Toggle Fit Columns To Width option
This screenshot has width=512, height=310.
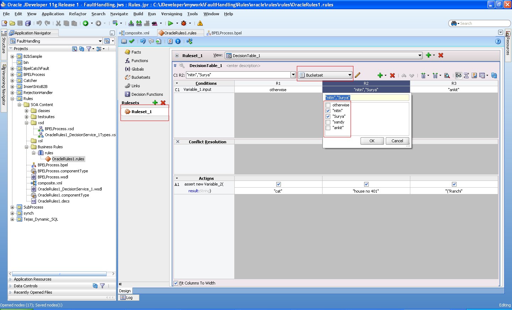176,283
